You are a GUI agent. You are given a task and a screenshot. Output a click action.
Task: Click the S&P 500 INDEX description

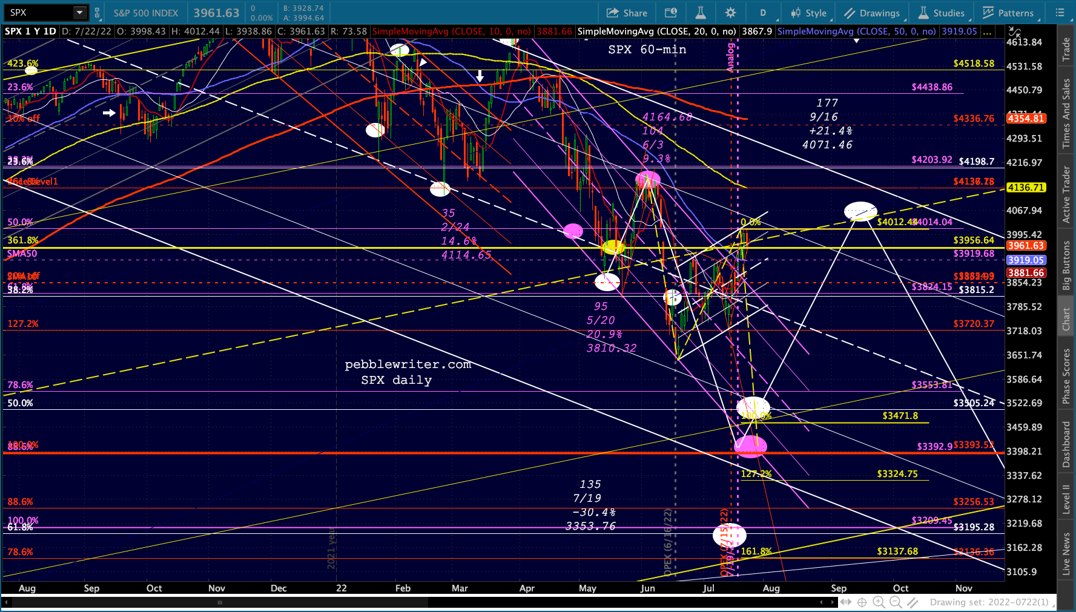click(146, 13)
